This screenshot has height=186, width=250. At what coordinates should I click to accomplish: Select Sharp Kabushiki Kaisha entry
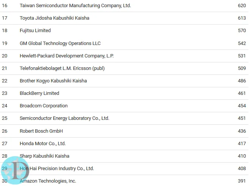[45, 156]
